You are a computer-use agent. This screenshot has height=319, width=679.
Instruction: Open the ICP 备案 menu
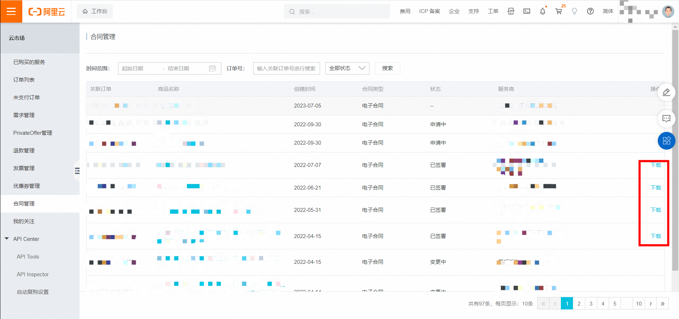[x=430, y=11]
